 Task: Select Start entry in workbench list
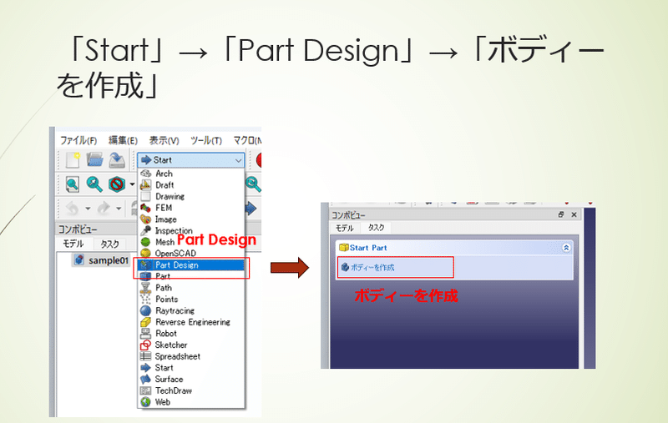click(x=191, y=368)
